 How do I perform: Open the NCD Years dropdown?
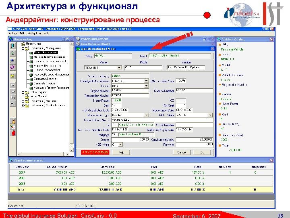tap(120, 145)
